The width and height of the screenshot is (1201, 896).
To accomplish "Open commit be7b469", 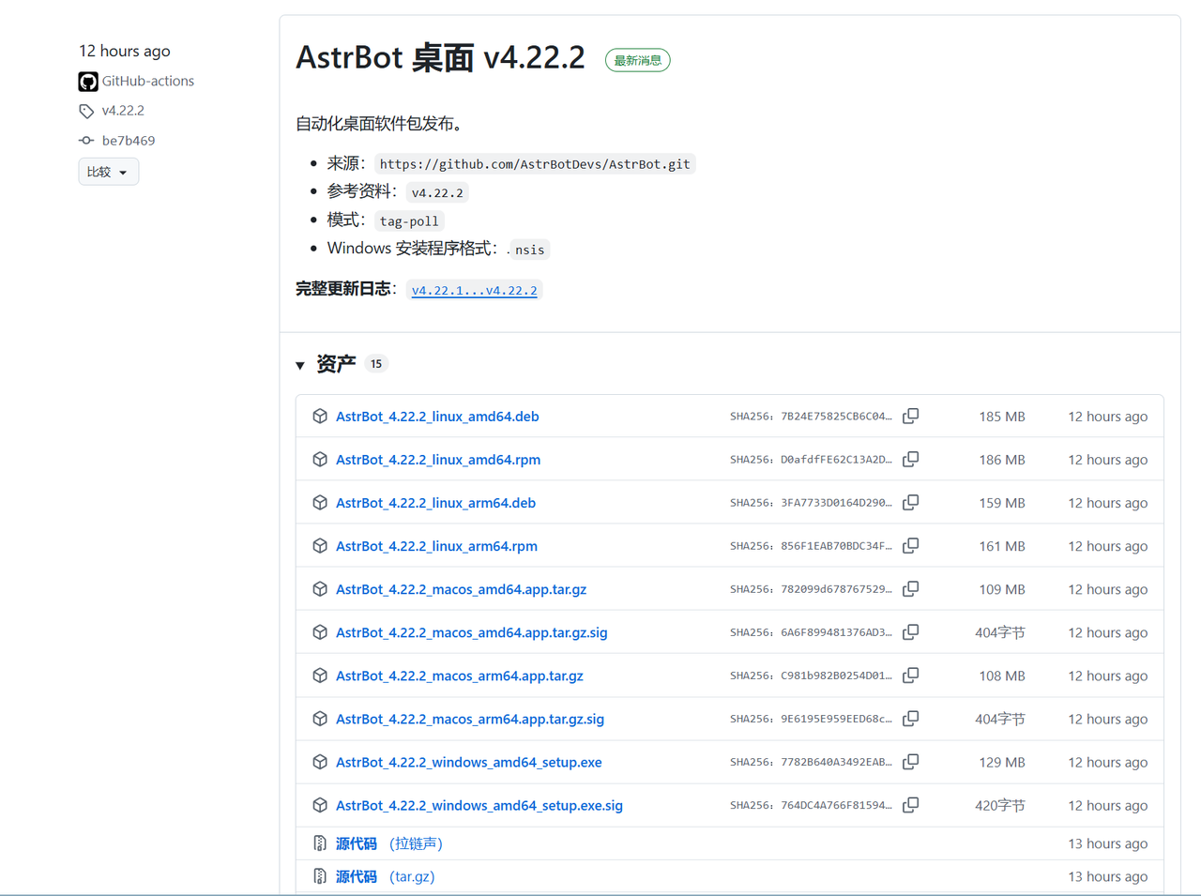I will pos(129,141).
